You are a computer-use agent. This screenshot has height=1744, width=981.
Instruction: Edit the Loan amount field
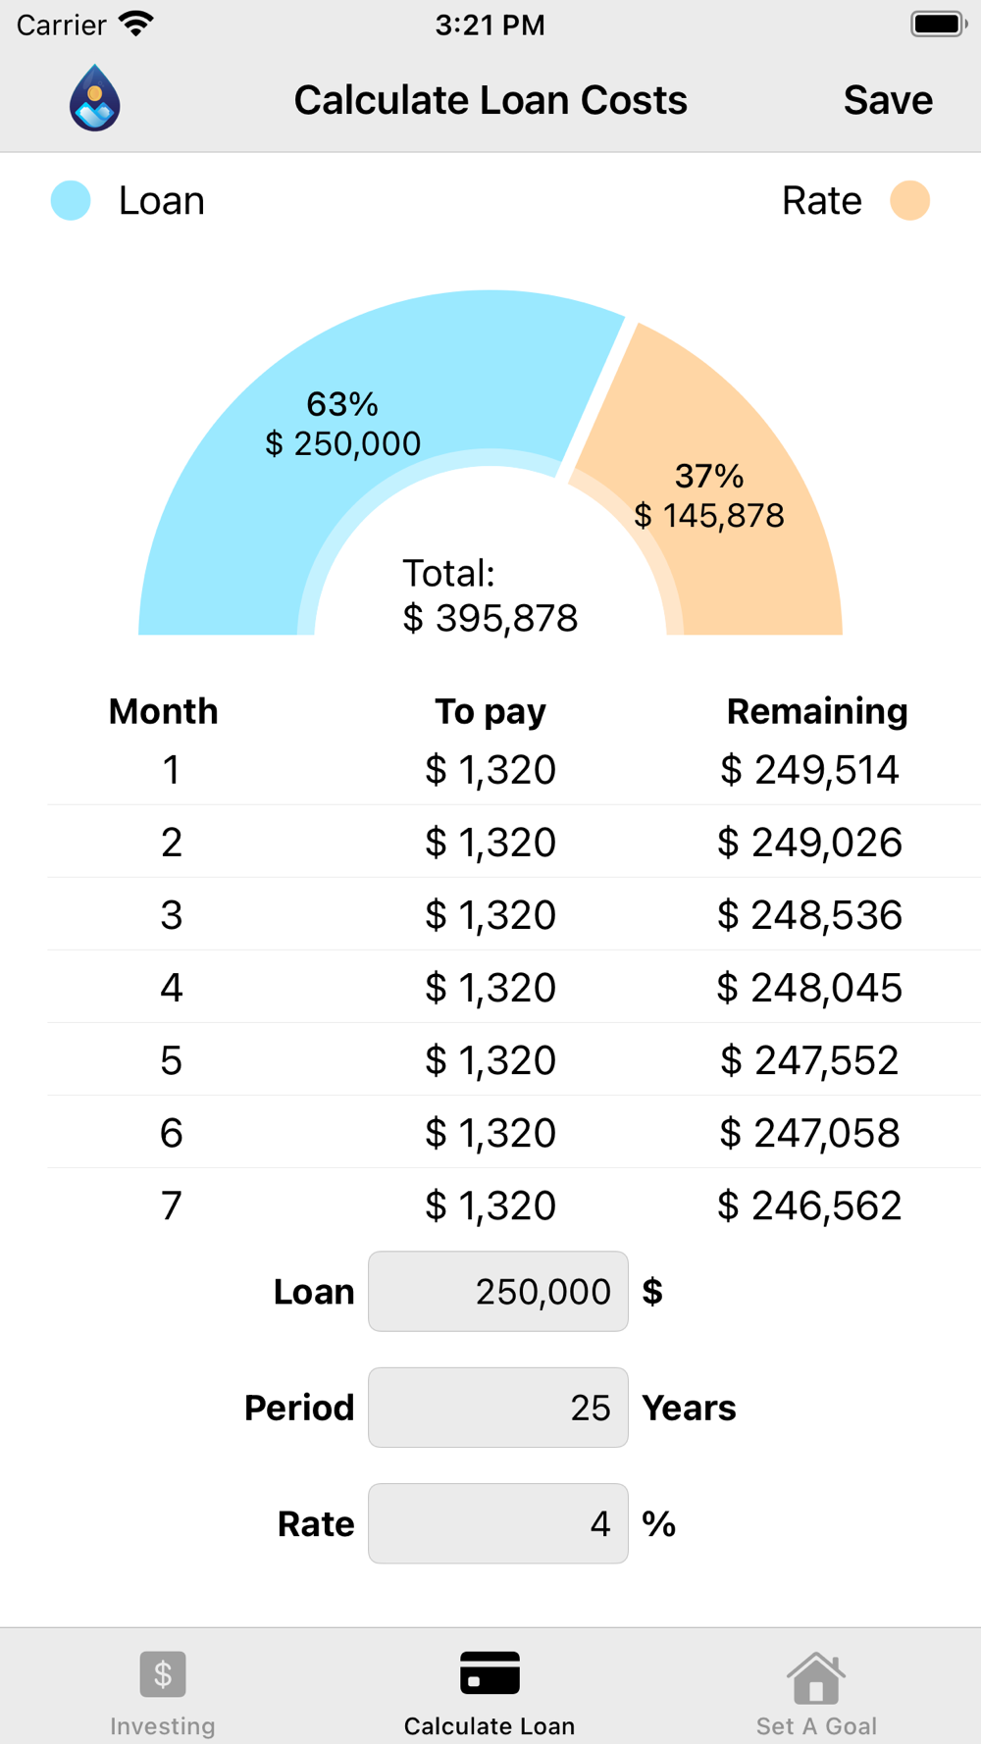(498, 1291)
